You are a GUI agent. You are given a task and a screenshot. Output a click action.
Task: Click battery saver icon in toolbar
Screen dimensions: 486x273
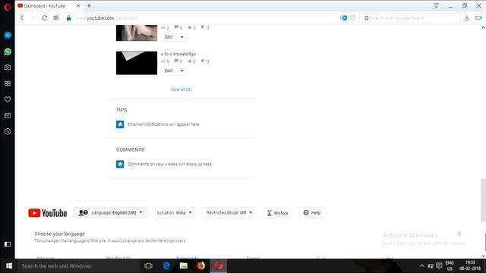click(x=478, y=18)
